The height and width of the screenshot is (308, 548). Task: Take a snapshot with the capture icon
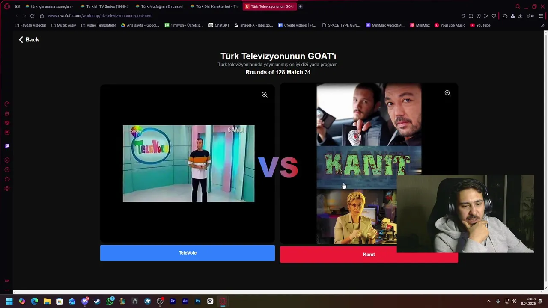tap(471, 16)
